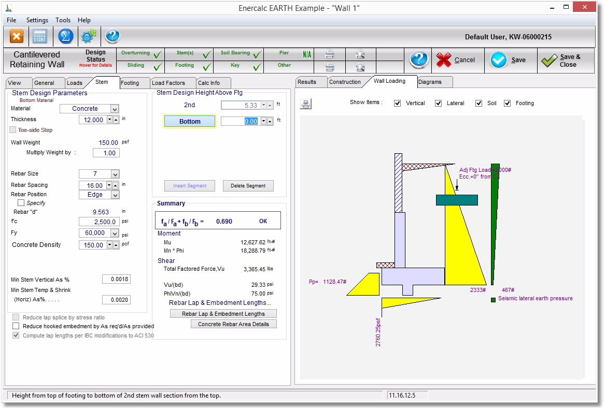Switch to the Footing tab

tap(130, 83)
